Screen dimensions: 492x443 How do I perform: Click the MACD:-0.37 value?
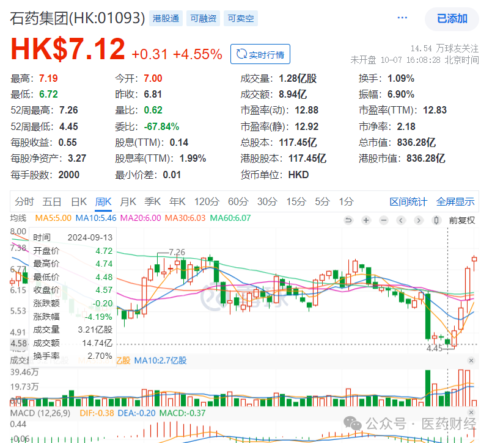click(x=183, y=413)
